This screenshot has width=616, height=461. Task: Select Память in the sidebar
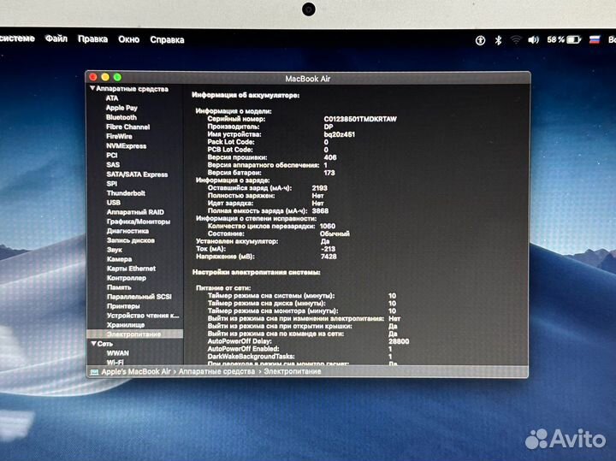tap(119, 287)
